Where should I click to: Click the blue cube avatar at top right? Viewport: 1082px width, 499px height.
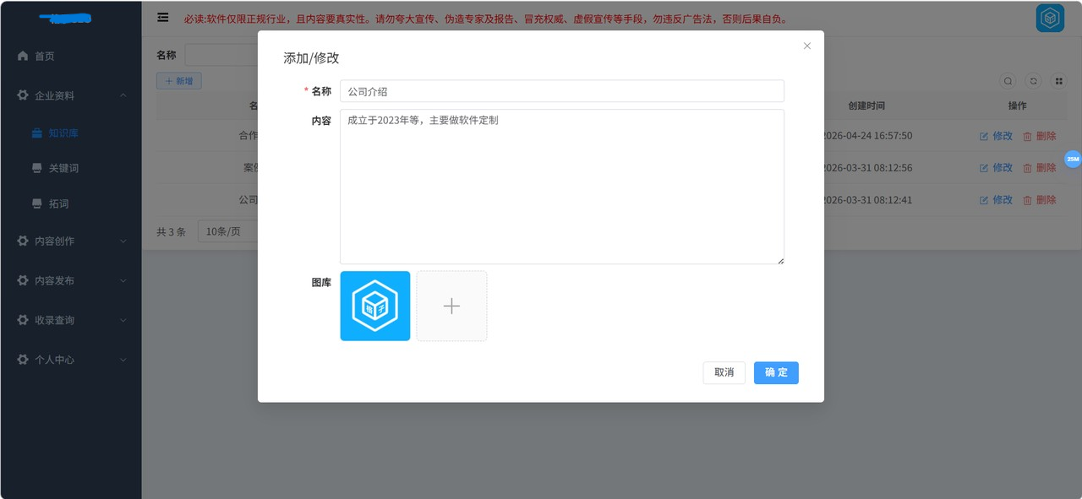tap(1050, 18)
